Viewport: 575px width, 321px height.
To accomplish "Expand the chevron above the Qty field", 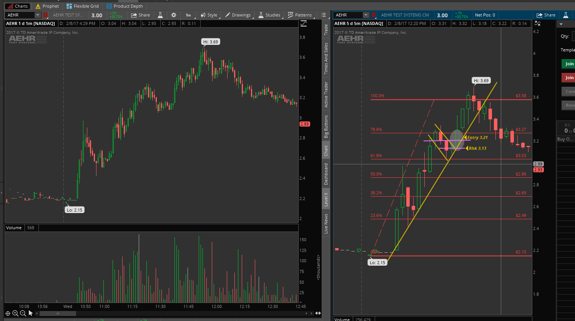I will (561, 24).
